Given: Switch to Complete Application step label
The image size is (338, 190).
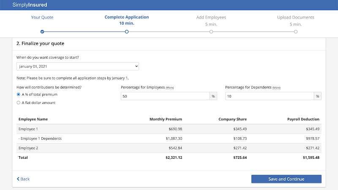Looking at the screenshot, I should coord(127,17).
